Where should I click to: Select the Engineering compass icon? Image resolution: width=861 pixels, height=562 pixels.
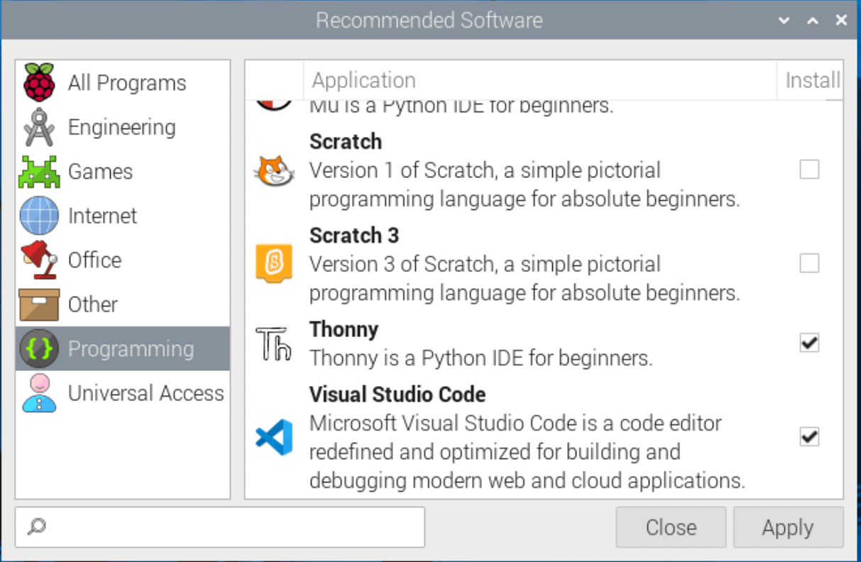40,127
